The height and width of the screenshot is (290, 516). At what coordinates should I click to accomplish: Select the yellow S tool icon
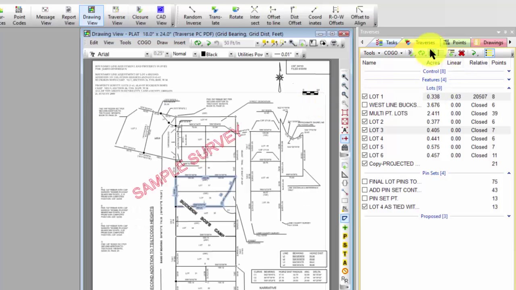click(345, 245)
